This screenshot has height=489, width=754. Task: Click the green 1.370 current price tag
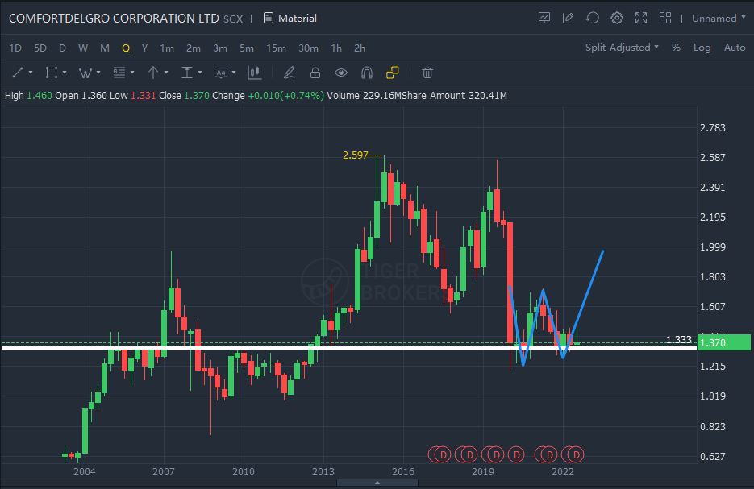[x=724, y=342]
